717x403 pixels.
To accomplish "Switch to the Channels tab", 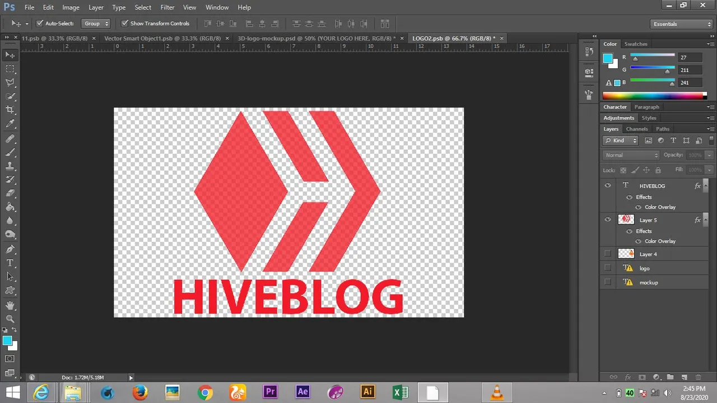I will click(637, 129).
